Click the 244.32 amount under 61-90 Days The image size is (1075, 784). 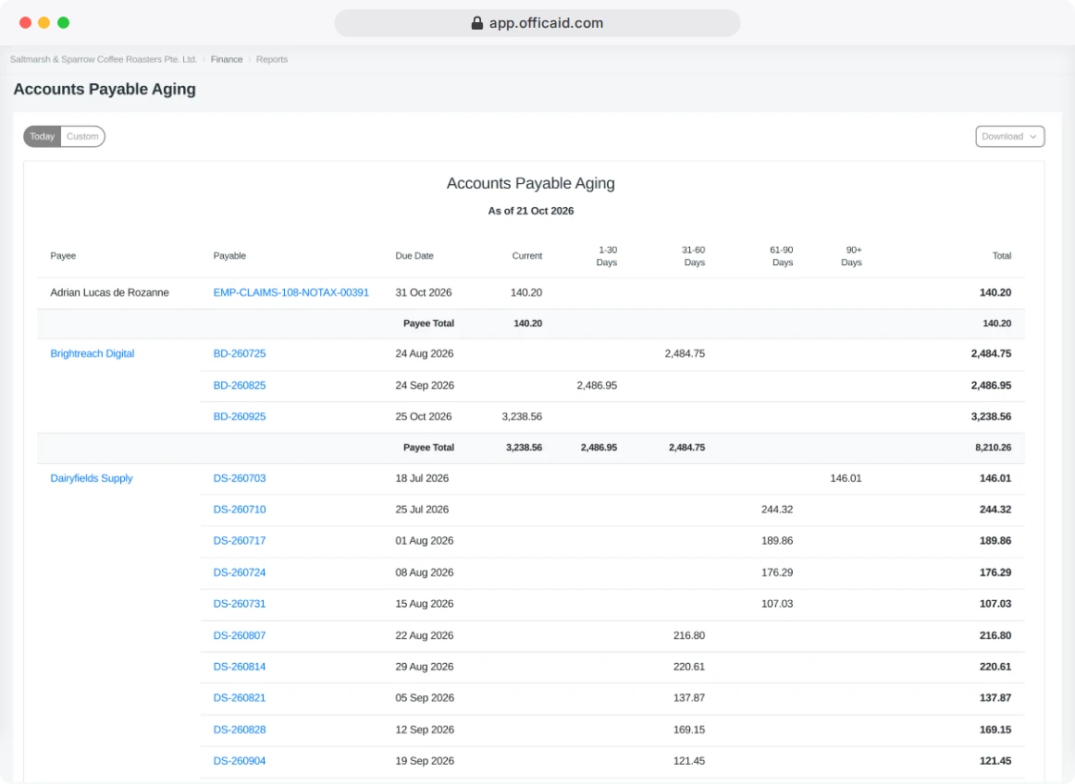click(x=777, y=509)
